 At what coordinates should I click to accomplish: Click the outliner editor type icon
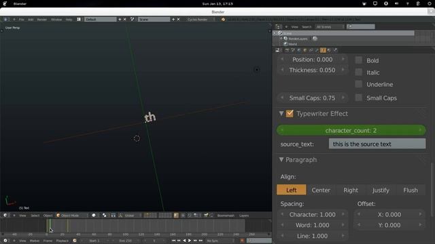coord(278,27)
